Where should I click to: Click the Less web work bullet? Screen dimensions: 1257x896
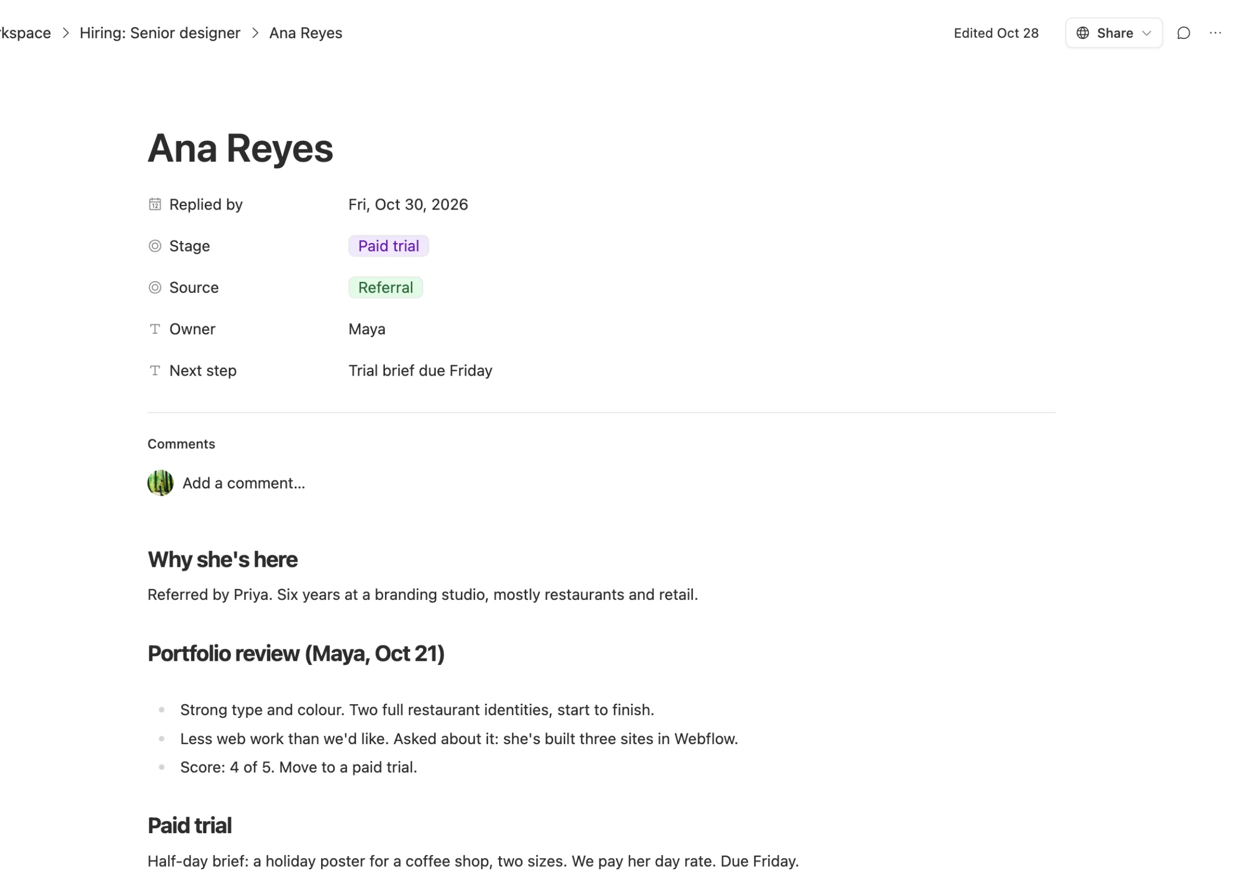(459, 739)
